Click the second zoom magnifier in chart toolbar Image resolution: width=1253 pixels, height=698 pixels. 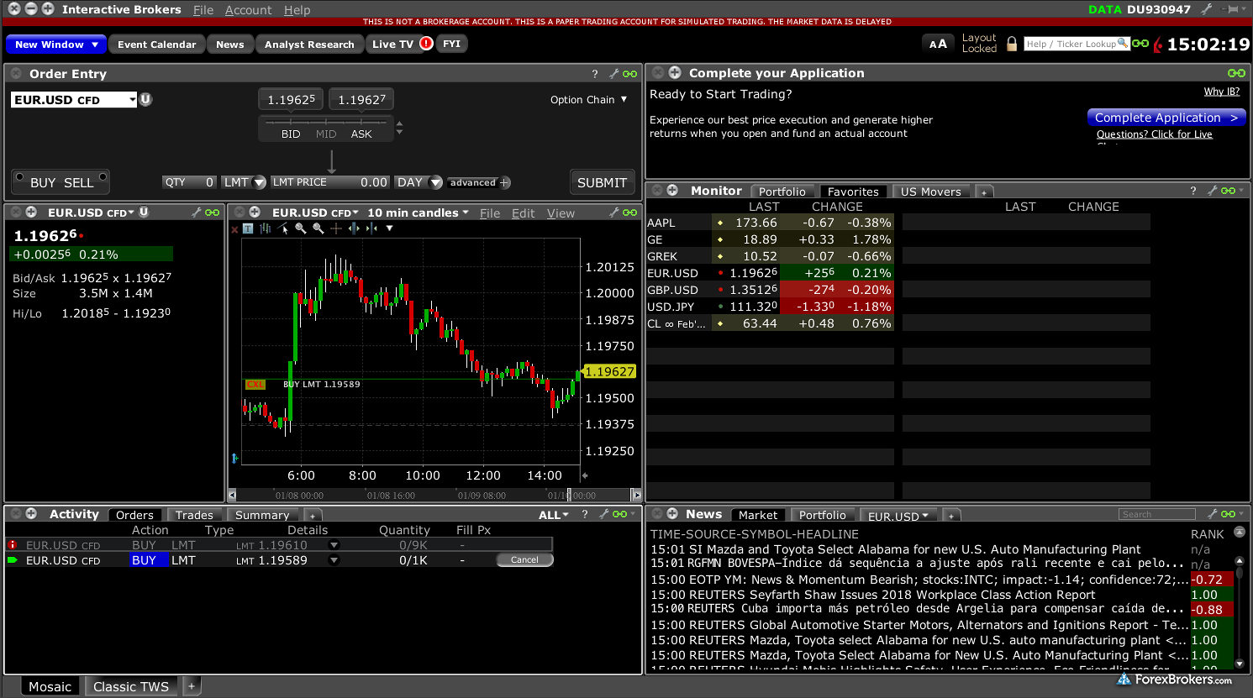coord(318,228)
